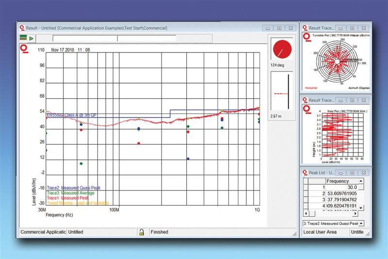Image resolution: width=388 pixels, height=259 pixels.
Task: Click the red logo at graph top-left corner
Action: [x=25, y=49]
